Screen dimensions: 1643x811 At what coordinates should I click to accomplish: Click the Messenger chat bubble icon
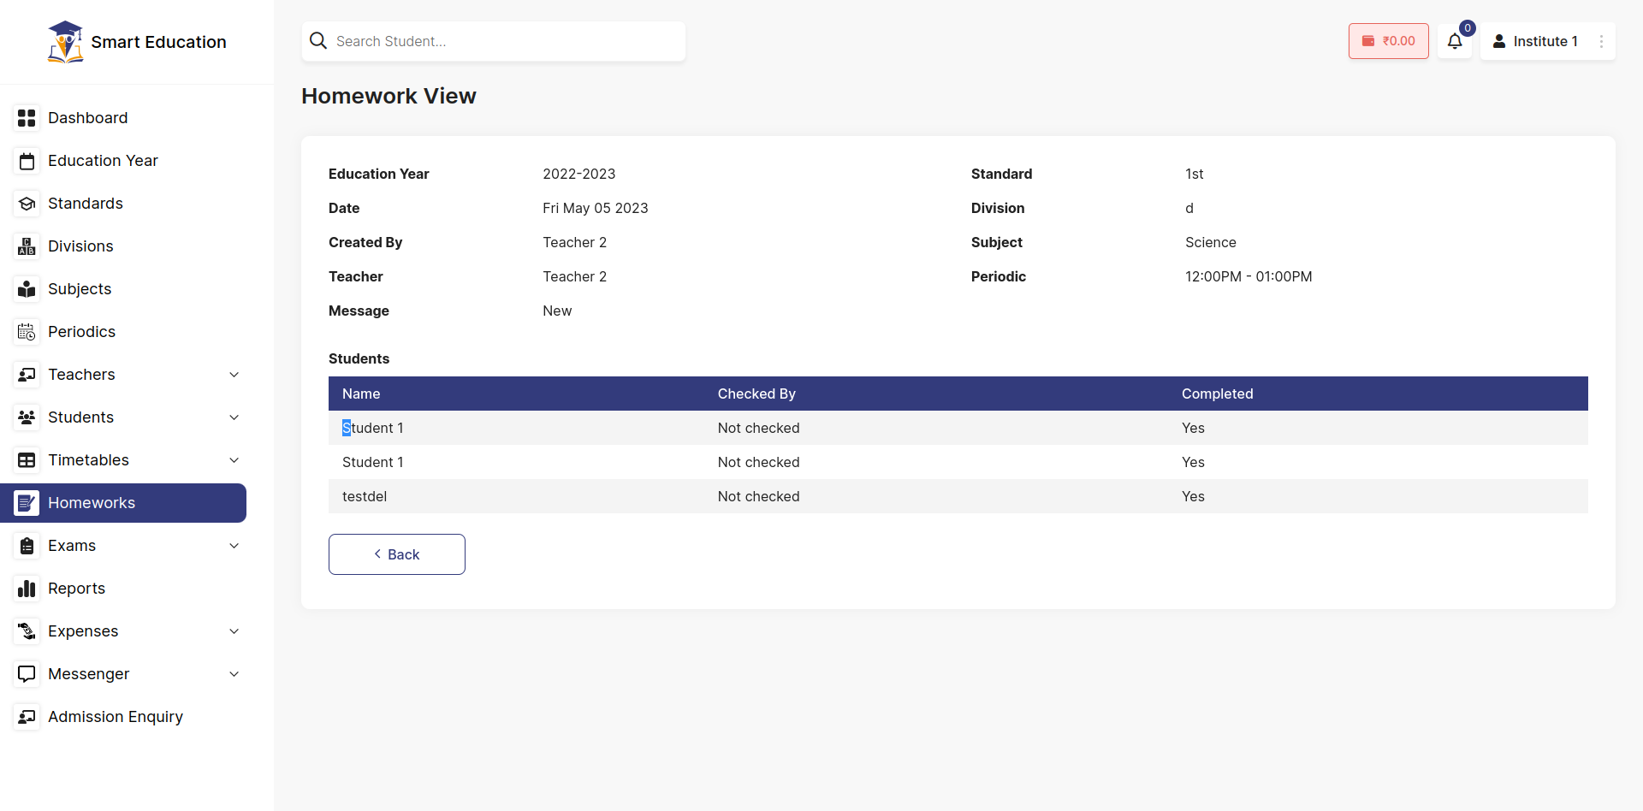[x=27, y=674]
